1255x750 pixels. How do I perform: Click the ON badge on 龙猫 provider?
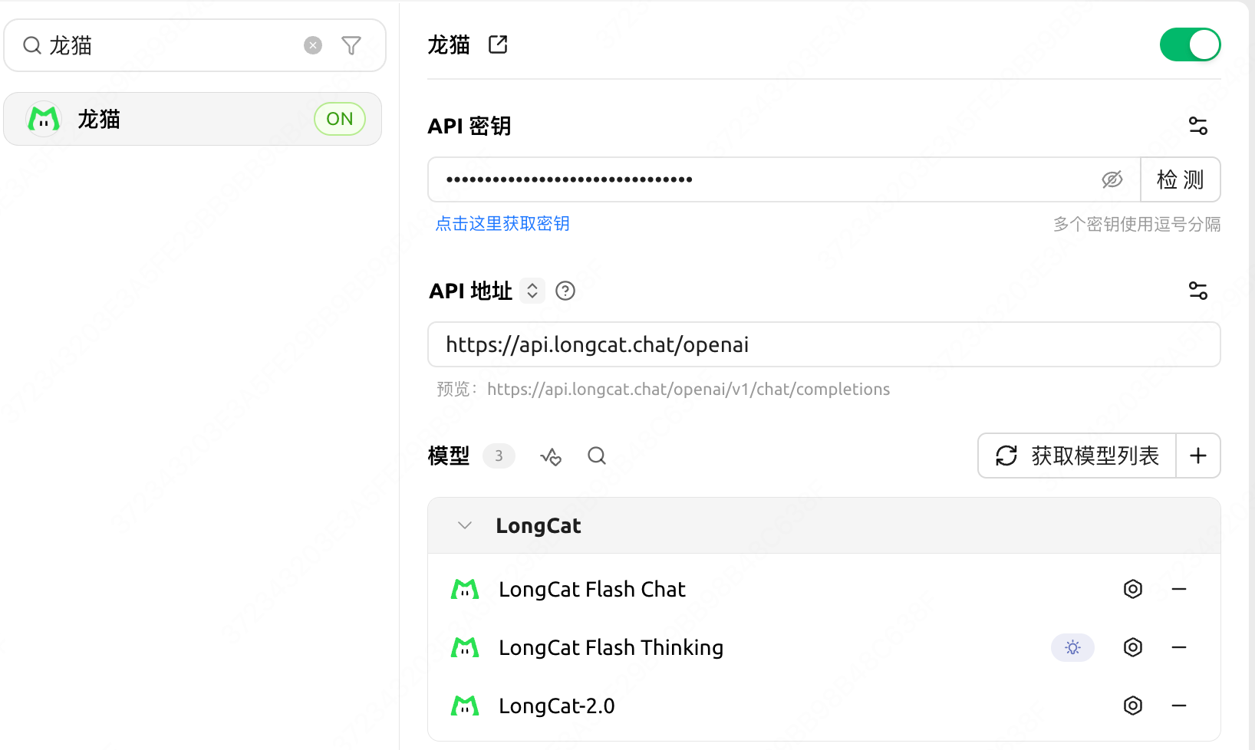point(340,119)
